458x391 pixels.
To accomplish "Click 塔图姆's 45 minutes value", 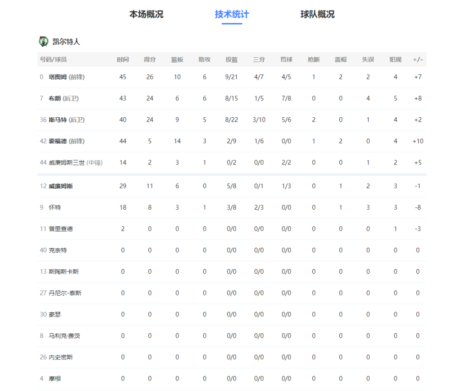I will [123, 77].
